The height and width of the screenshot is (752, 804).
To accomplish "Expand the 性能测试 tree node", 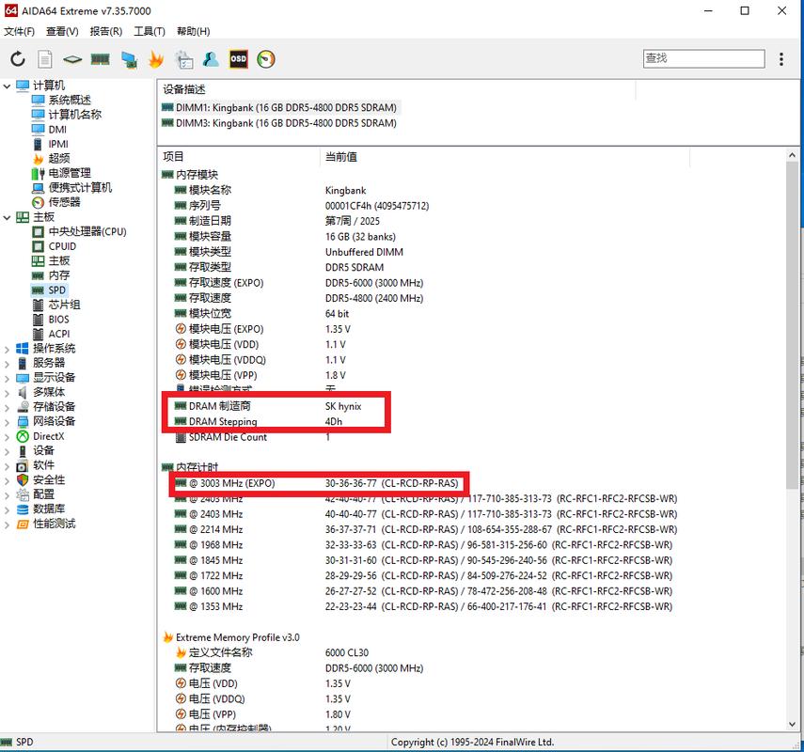I will tap(7, 525).
